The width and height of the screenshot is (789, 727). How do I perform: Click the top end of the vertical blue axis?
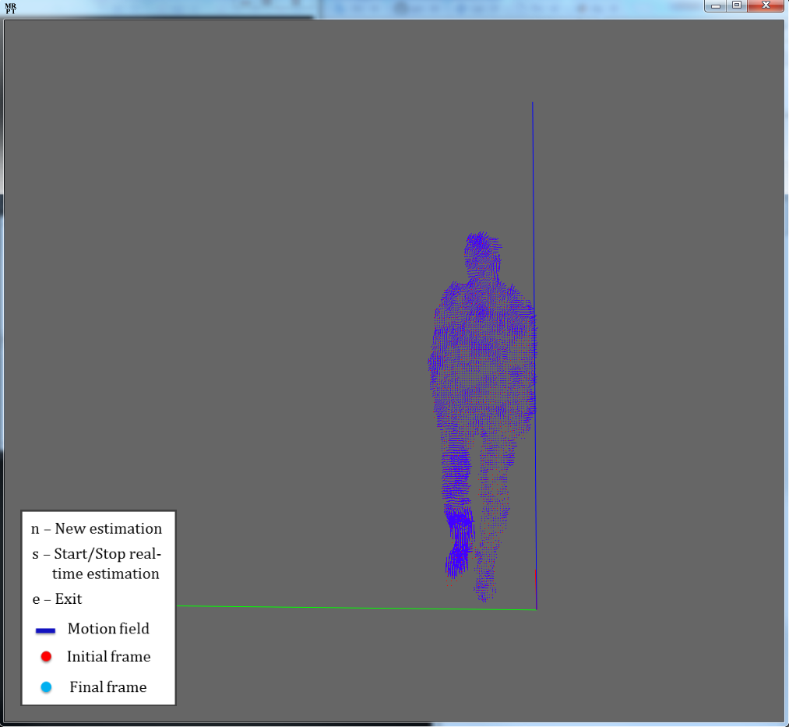pyautogui.click(x=533, y=104)
